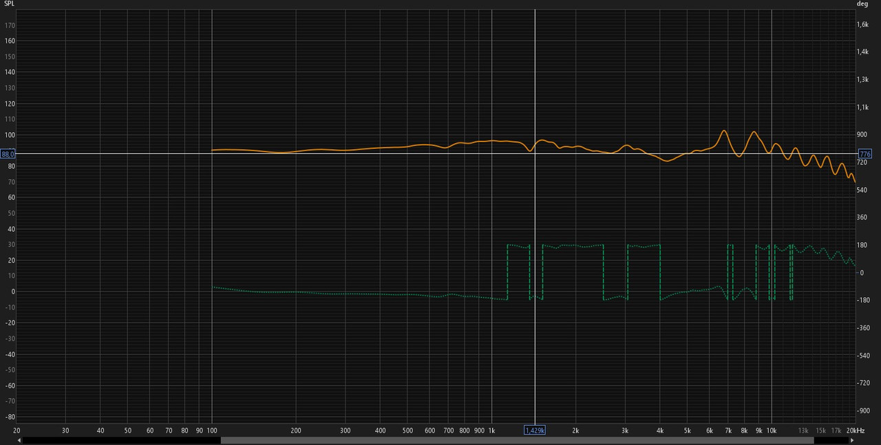
Task: Click the -80 SPL axis value
Action: 10,417
